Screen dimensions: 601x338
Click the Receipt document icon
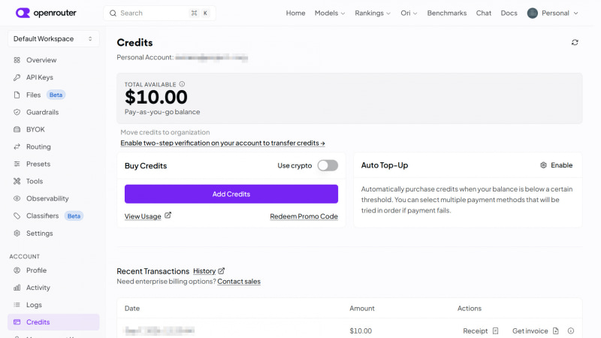click(x=495, y=330)
